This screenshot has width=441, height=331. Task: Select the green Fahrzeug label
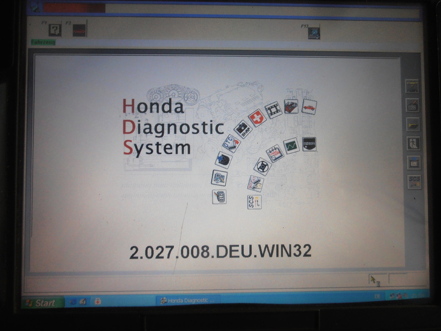tap(44, 42)
